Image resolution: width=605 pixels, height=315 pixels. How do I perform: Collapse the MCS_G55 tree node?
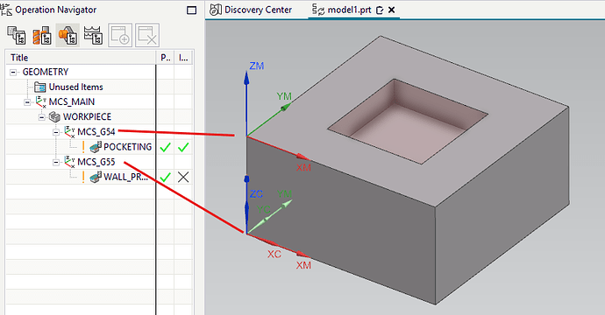tap(56, 163)
